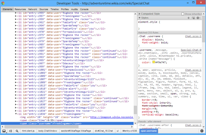Image resolution: width=206 pixels, height=135 pixels.
Task: Select the span class="time" 9:55 line
Action: (42, 120)
